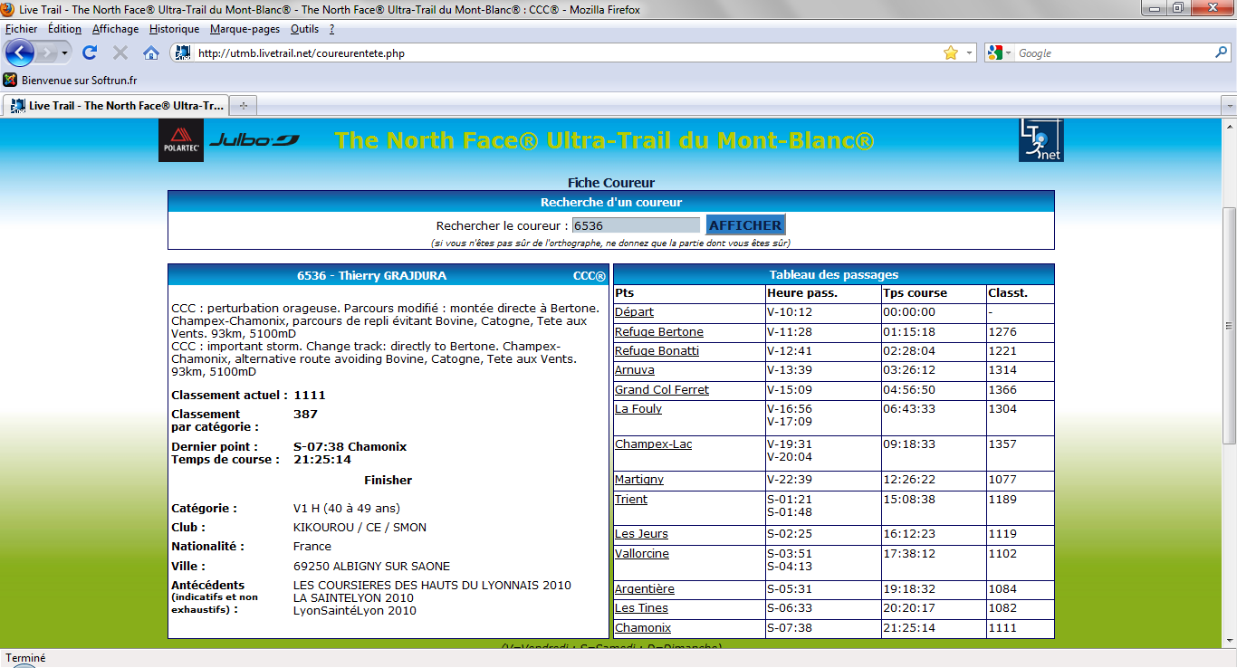The width and height of the screenshot is (1237, 668).
Task: Bookmark this page with the star icon
Action: [950, 53]
